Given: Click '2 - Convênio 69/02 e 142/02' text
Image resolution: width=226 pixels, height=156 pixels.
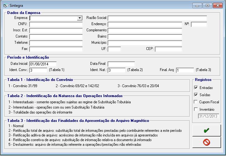Looking at the screenshot, I should click(77, 86).
